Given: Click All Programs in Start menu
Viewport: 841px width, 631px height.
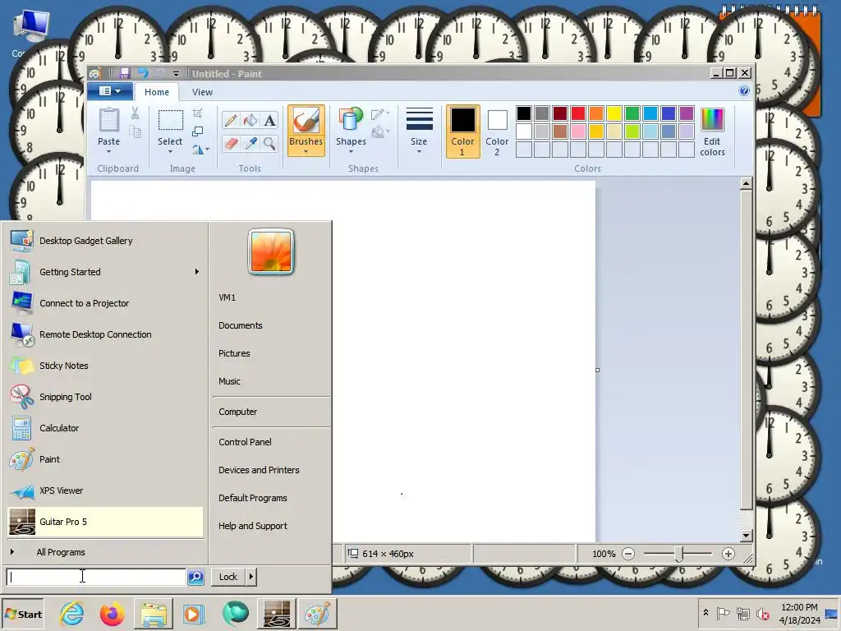Looking at the screenshot, I should 106,552.
